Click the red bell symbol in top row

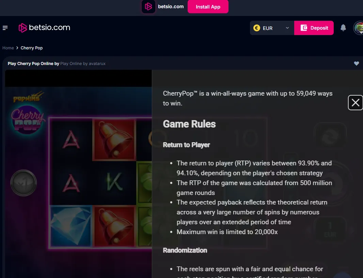114,140
